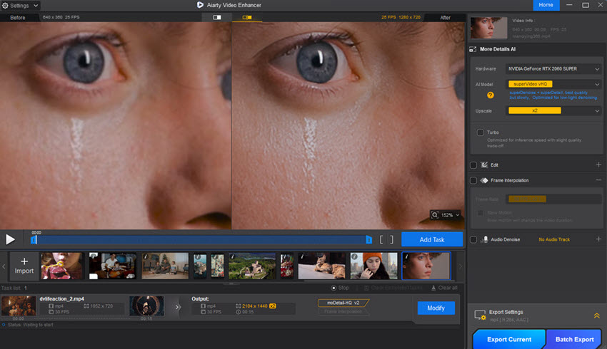Click the Edit pencil icon

tap(484, 165)
